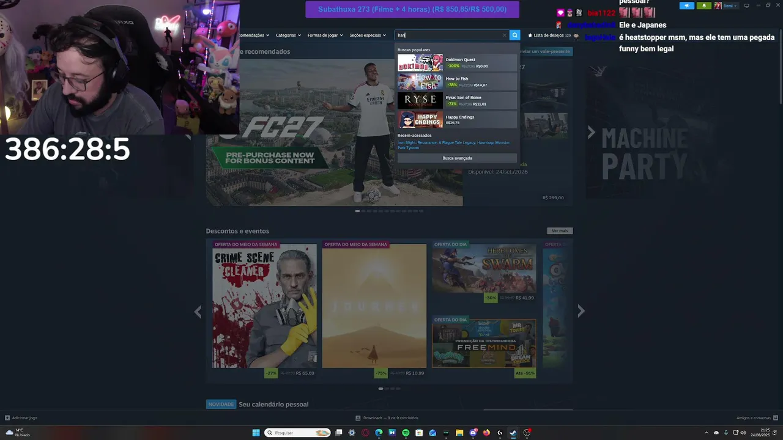Click the blue search magnifier button
The width and height of the screenshot is (783, 440).
(515, 35)
